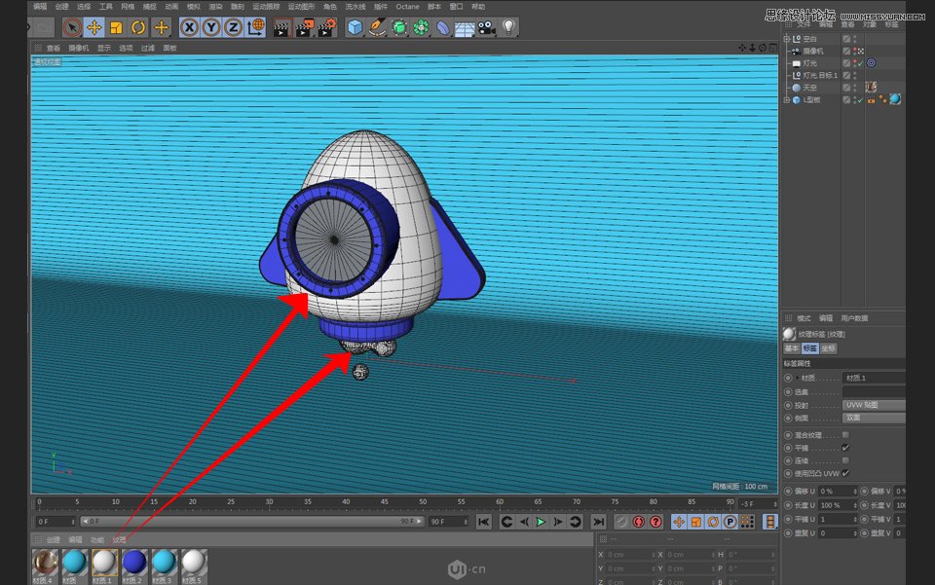The height and width of the screenshot is (585, 935).
Task: Open the Octane menu in the menu bar
Action: pos(408,7)
